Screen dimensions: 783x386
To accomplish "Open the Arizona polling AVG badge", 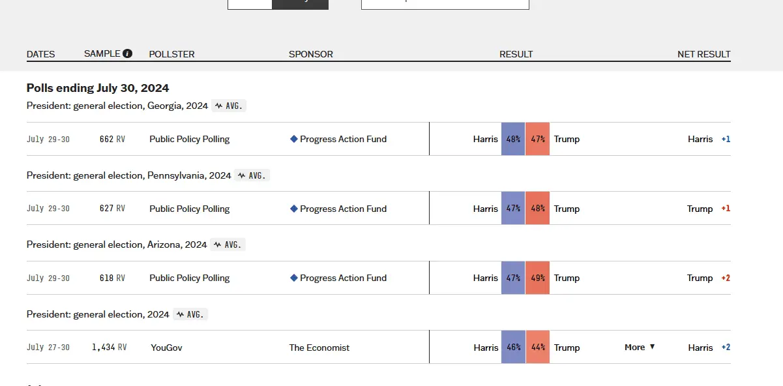I will pyautogui.click(x=228, y=245).
